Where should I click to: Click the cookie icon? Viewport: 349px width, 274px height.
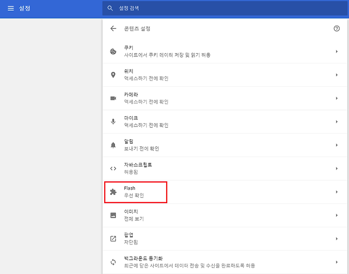(x=113, y=51)
